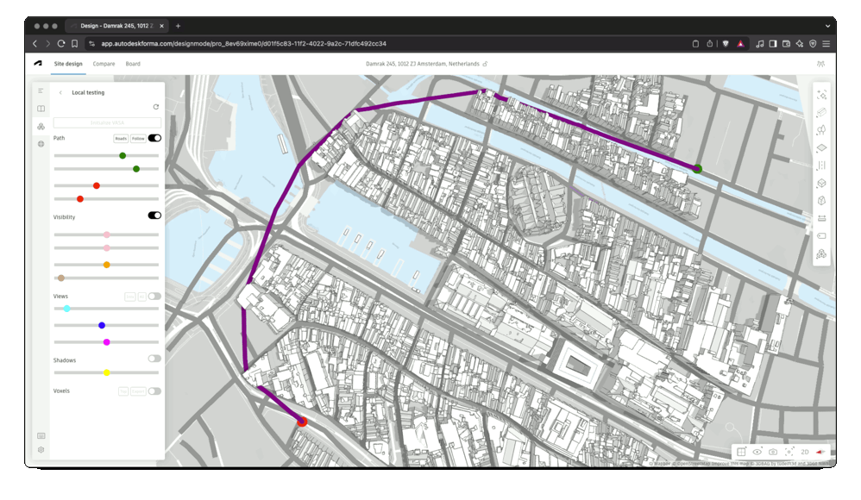
Task: Select the Design - Damrak 245 browser tab
Action: (x=116, y=26)
